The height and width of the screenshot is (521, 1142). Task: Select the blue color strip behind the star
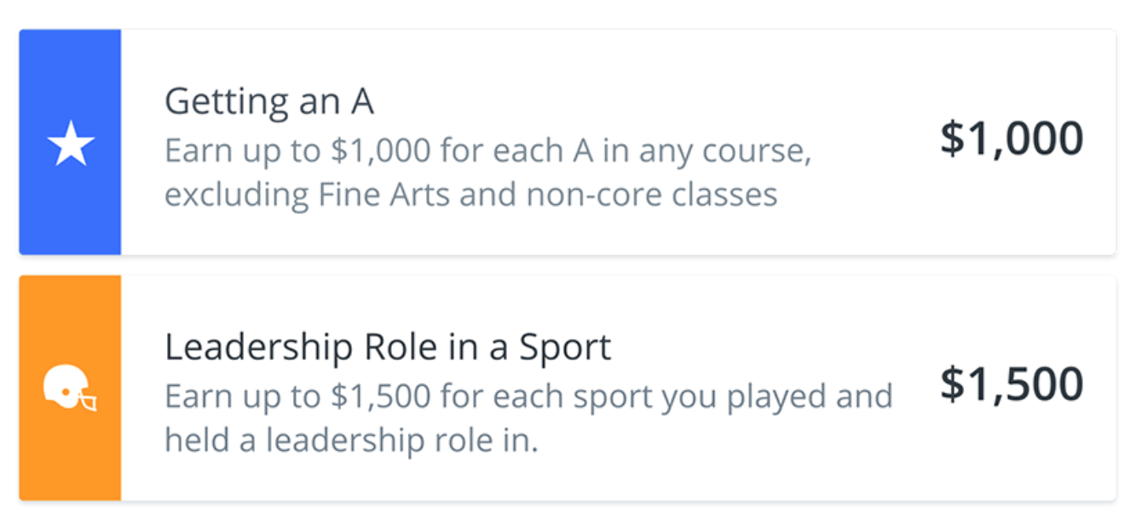pos(70,142)
